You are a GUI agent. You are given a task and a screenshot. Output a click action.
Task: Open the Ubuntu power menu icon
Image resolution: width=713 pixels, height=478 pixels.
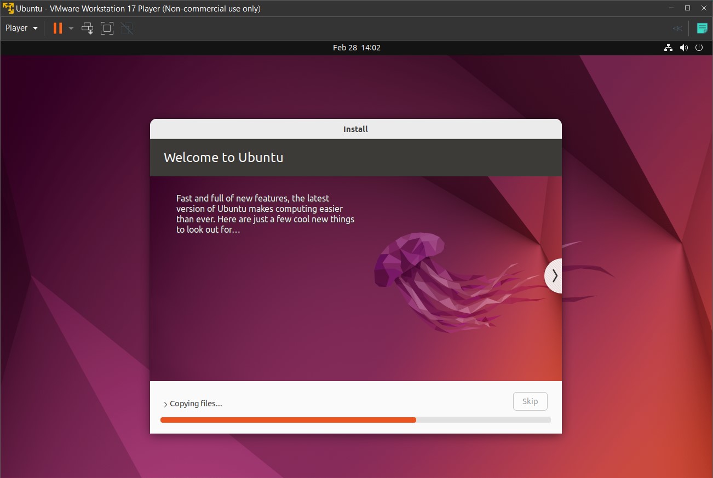click(x=699, y=48)
